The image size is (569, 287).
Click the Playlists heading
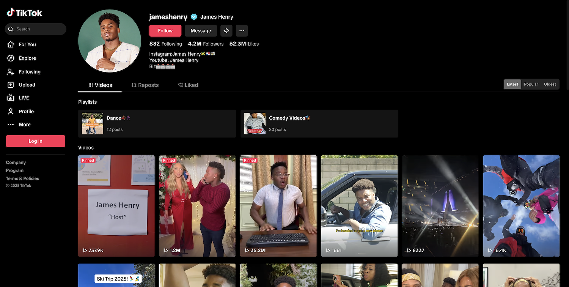[x=87, y=102]
